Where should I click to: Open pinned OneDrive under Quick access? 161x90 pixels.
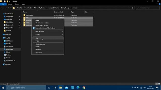click(x=9, y=19)
